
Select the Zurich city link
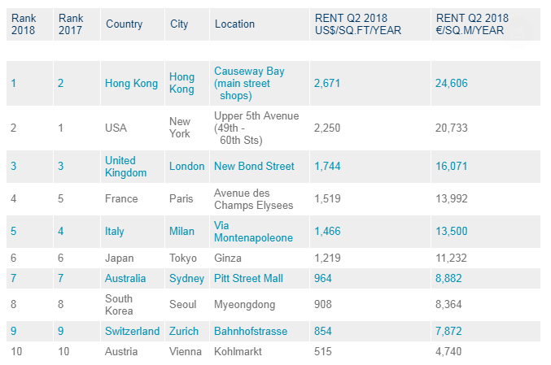tap(184, 331)
